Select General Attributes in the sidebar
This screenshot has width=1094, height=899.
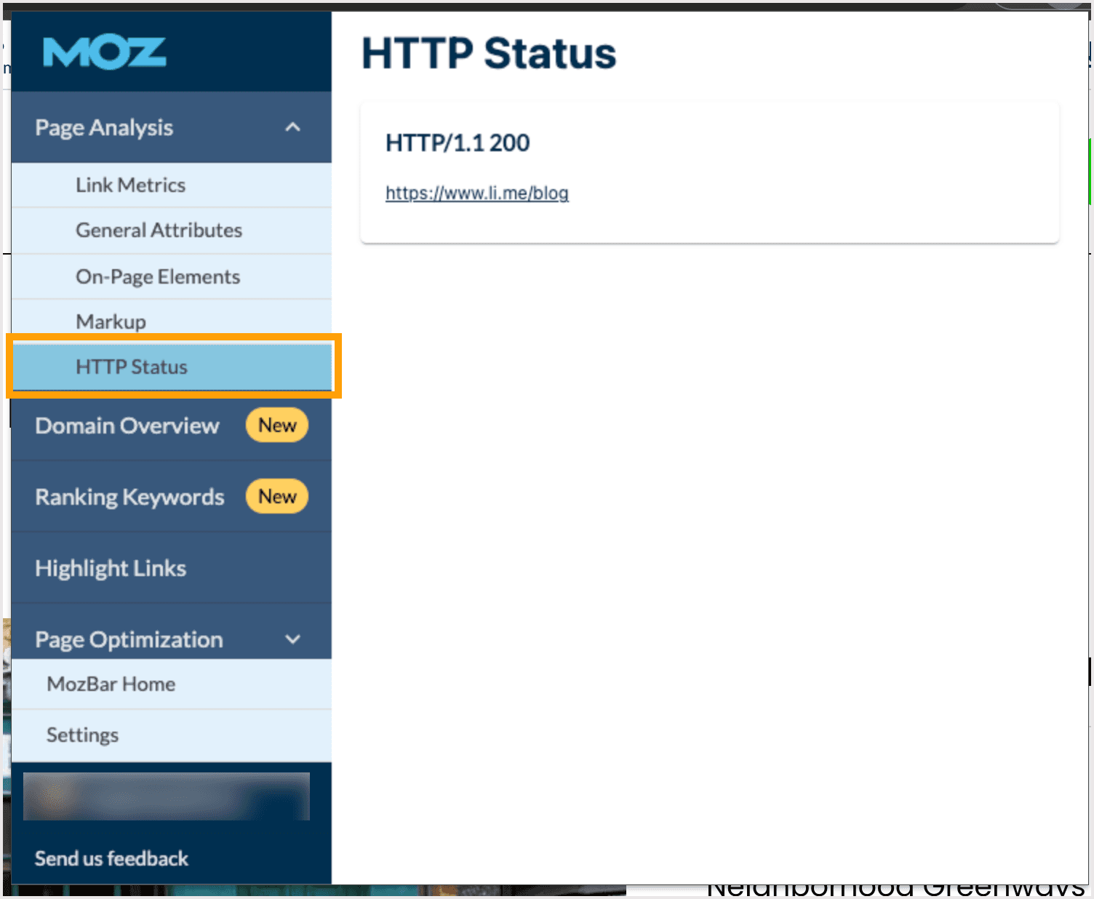coord(159,230)
